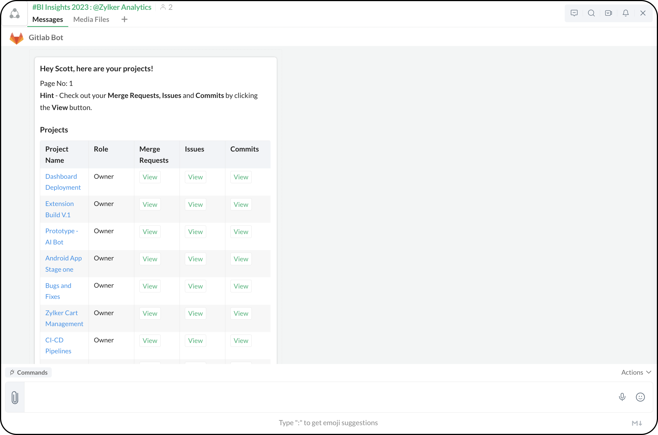Switch to the Media Files tab

pos(91,19)
